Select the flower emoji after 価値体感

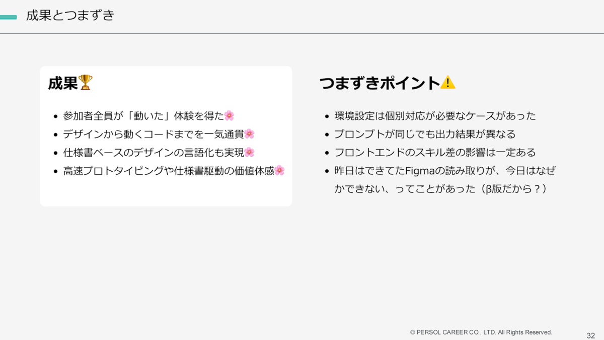click(x=280, y=171)
